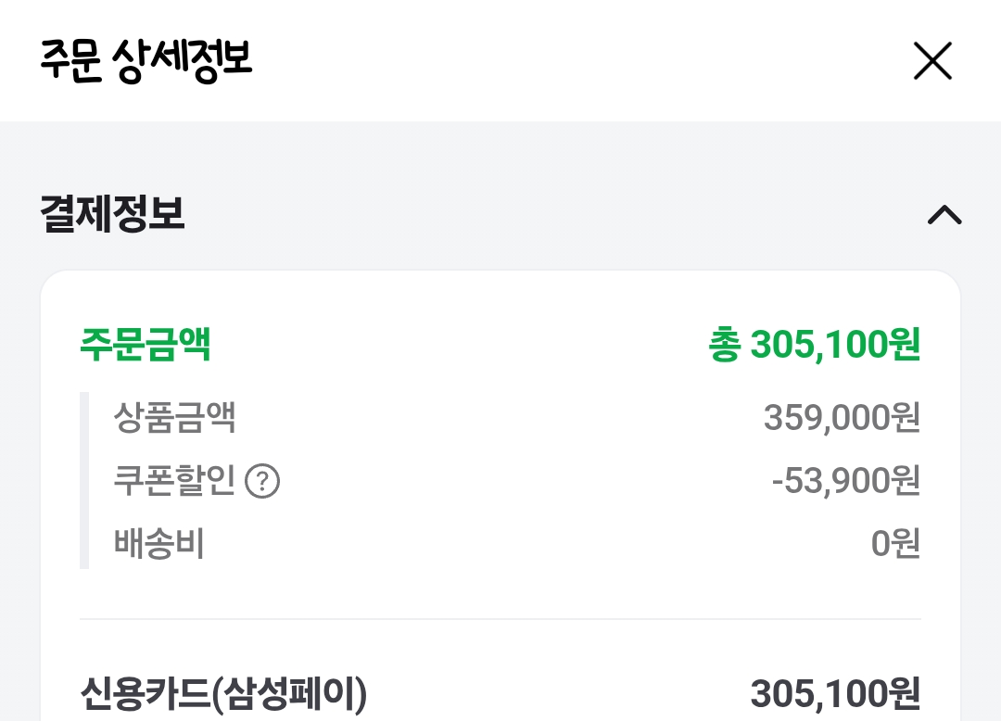The image size is (1001, 721).
Task: Click the 상품금액 row label
Action: tap(175, 418)
